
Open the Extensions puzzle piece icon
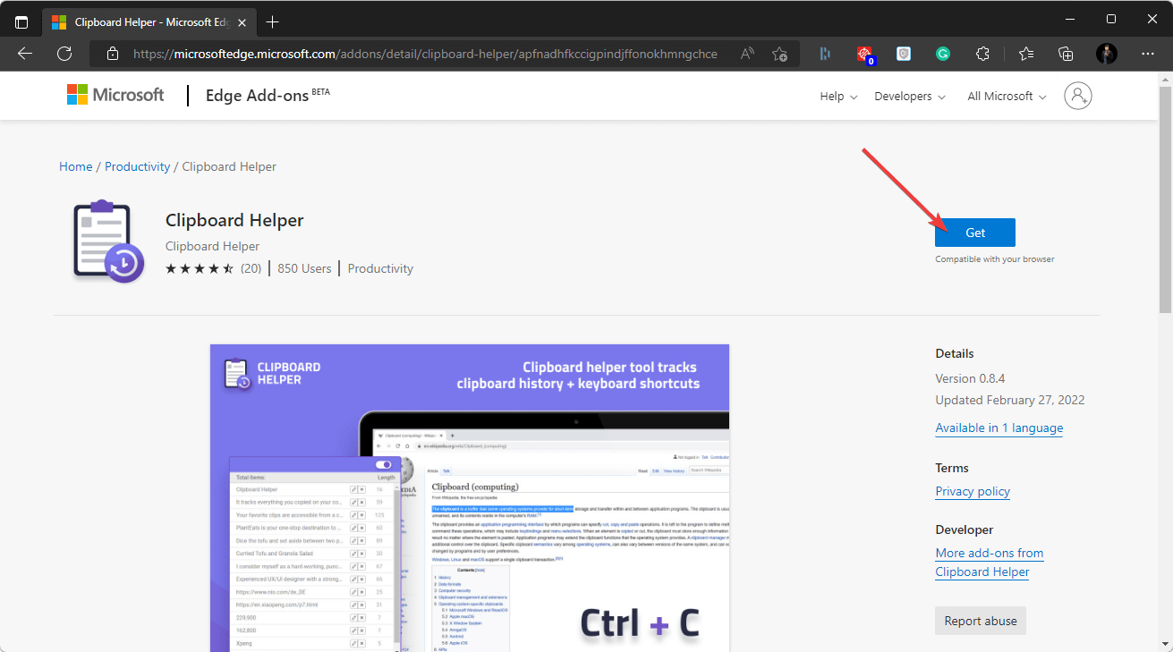click(982, 54)
